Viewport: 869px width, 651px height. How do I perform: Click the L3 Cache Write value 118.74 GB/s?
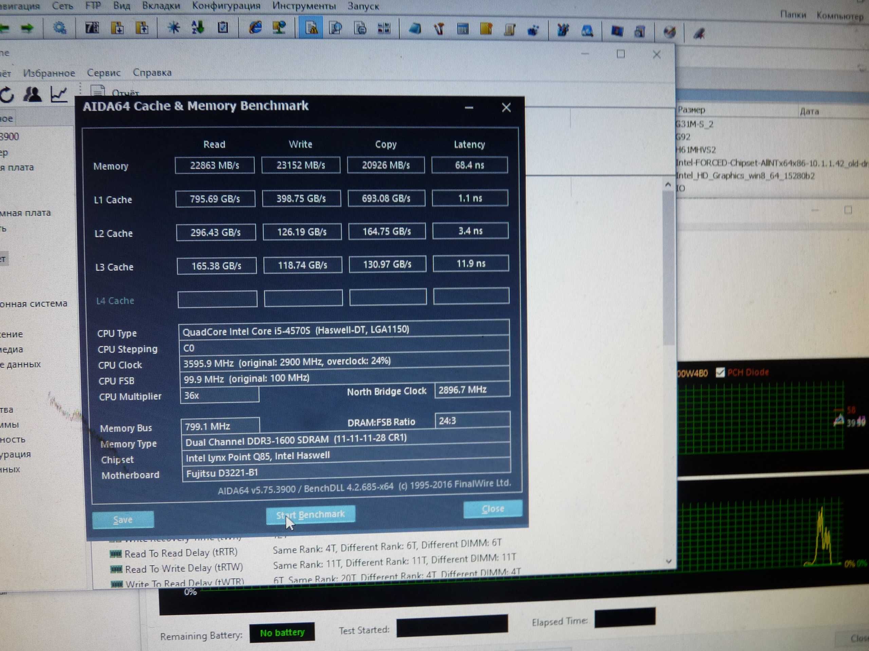[x=302, y=265]
